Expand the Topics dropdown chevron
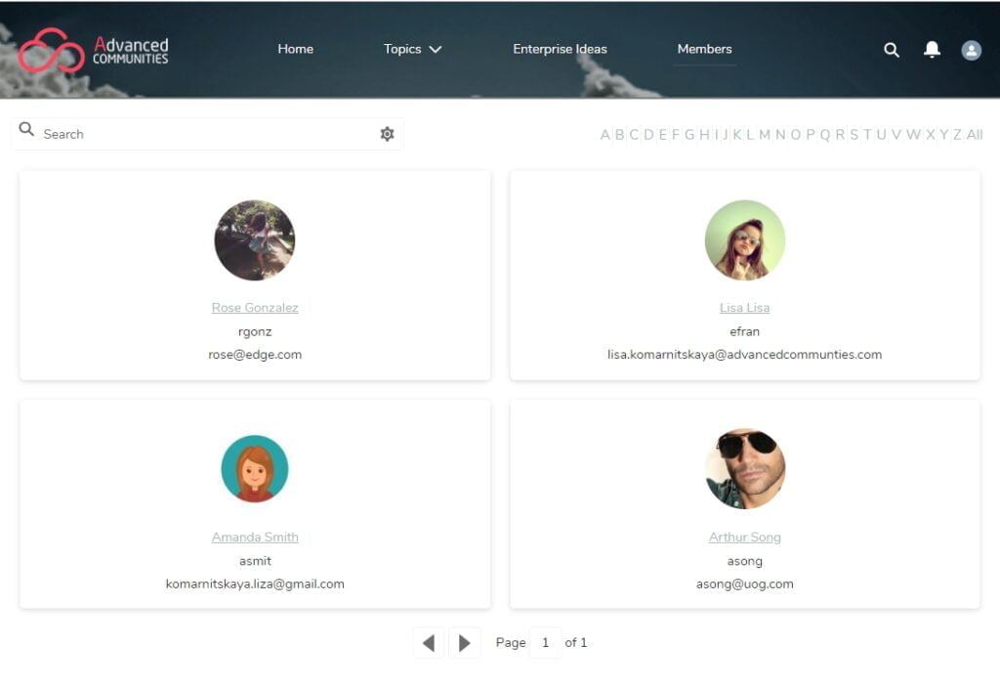This screenshot has height=690, width=1000. pos(436,49)
